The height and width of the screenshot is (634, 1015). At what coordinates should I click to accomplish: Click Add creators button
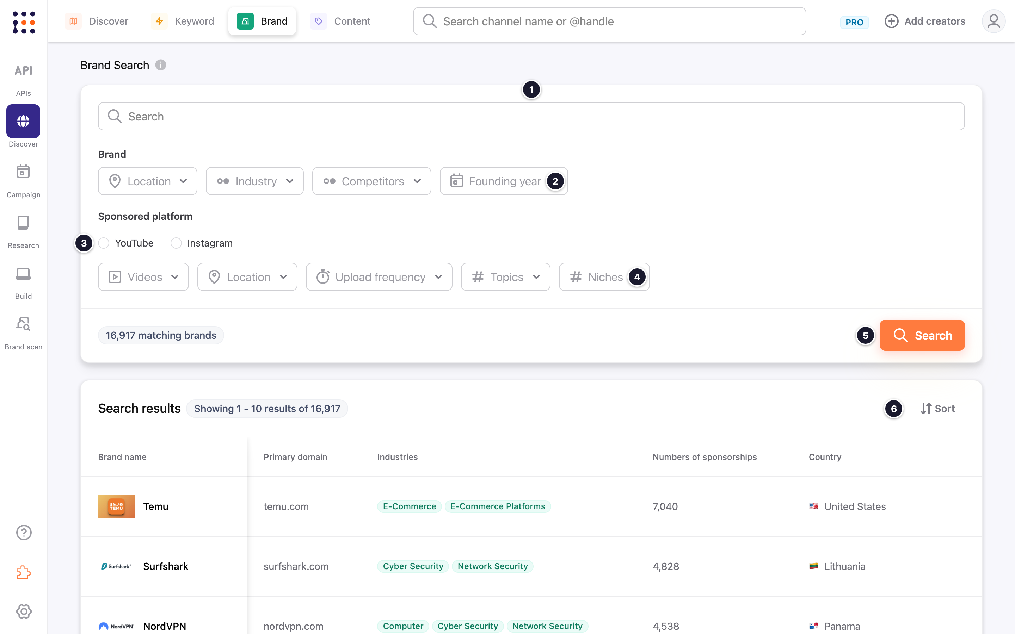tap(925, 21)
